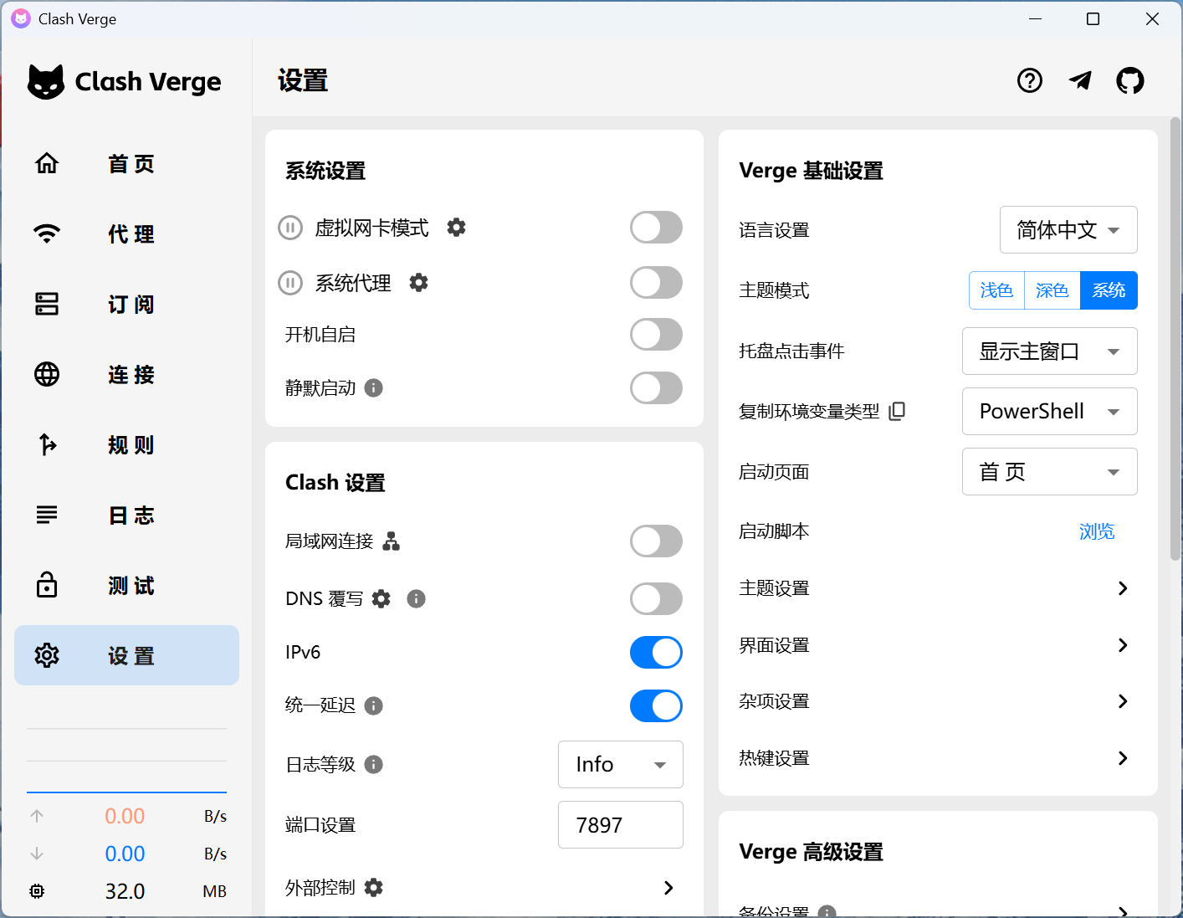The width and height of the screenshot is (1183, 918).
Task: Click the pause status icon beside 虚拟网卡模式
Action: [x=290, y=228]
